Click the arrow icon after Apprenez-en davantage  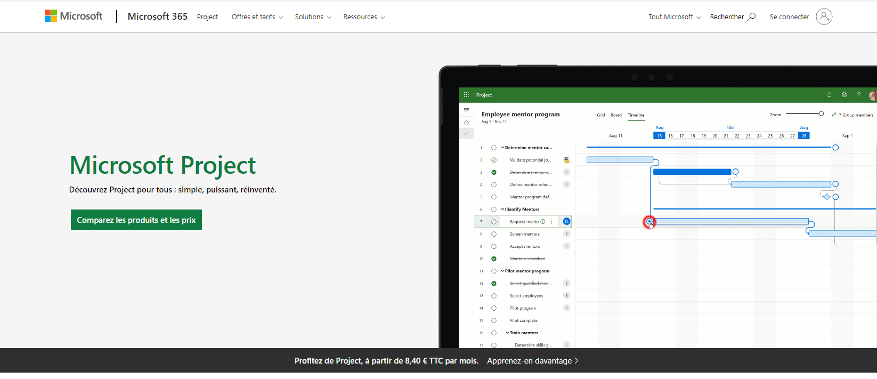pyautogui.click(x=576, y=361)
